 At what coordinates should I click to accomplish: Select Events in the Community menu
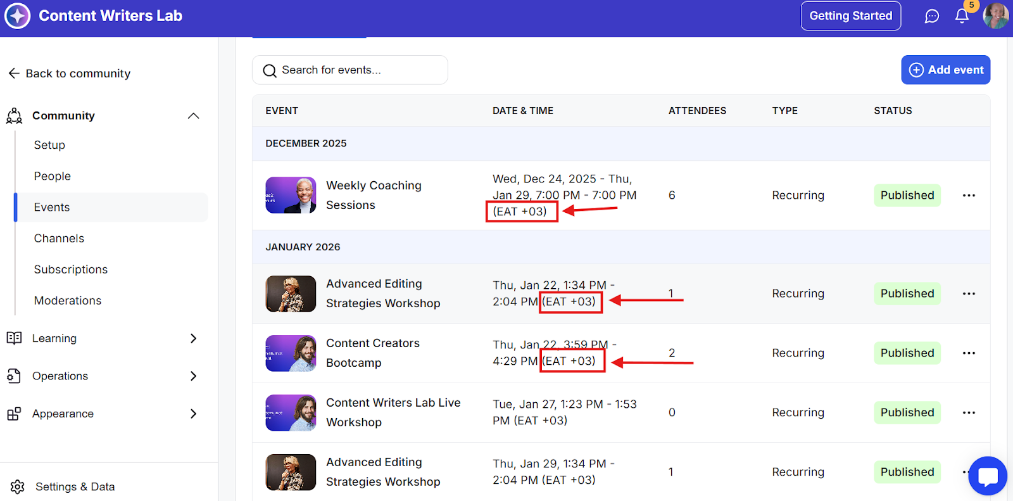(x=111, y=207)
